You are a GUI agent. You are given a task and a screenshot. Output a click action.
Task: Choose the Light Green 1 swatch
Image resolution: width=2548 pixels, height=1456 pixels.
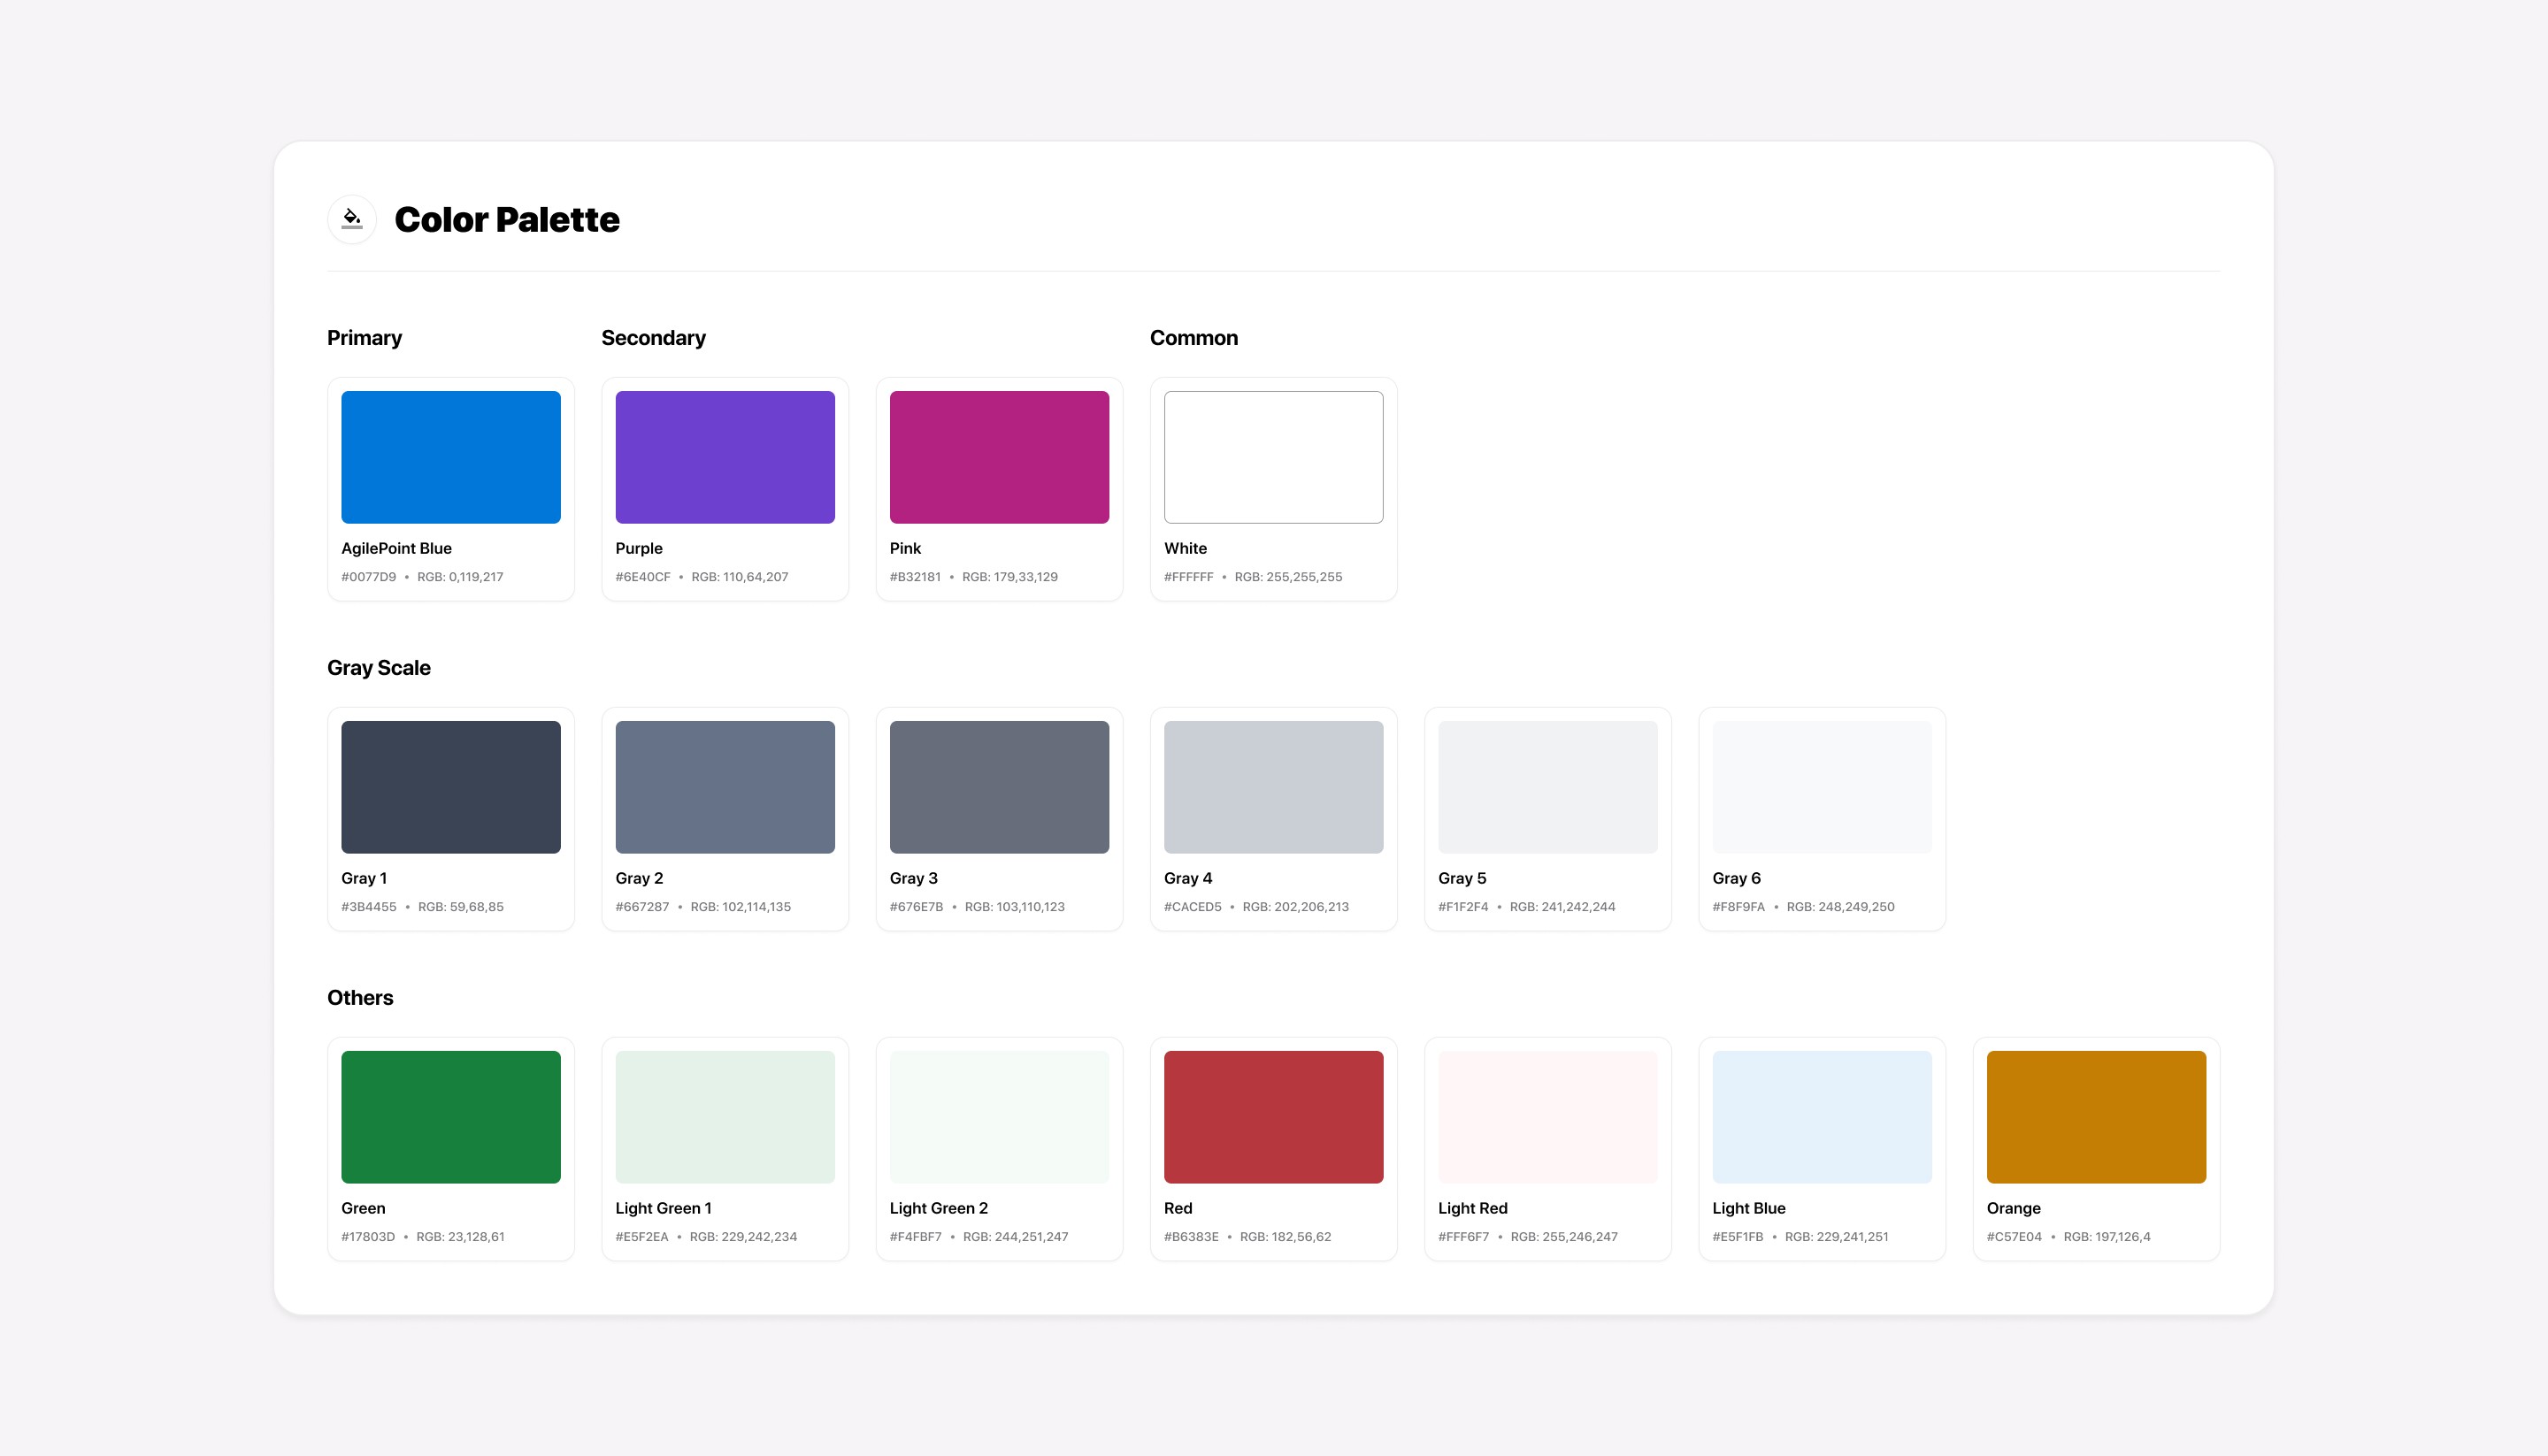[x=725, y=1117]
